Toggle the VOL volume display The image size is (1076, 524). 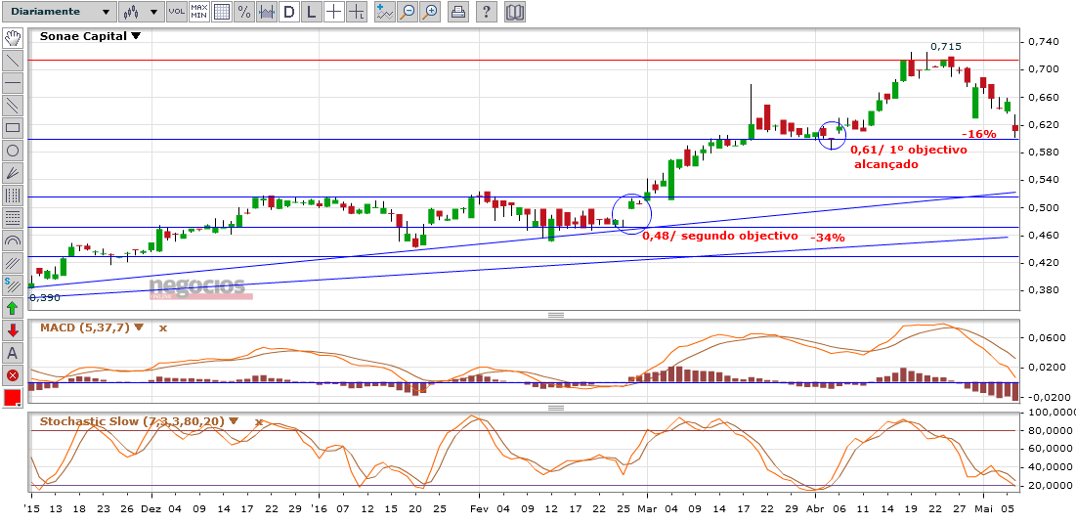point(176,13)
